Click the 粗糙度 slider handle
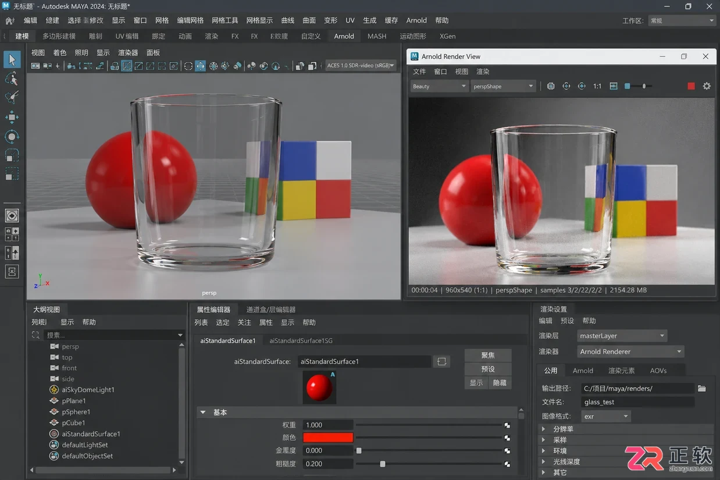This screenshot has width=720, height=480. pos(382,464)
